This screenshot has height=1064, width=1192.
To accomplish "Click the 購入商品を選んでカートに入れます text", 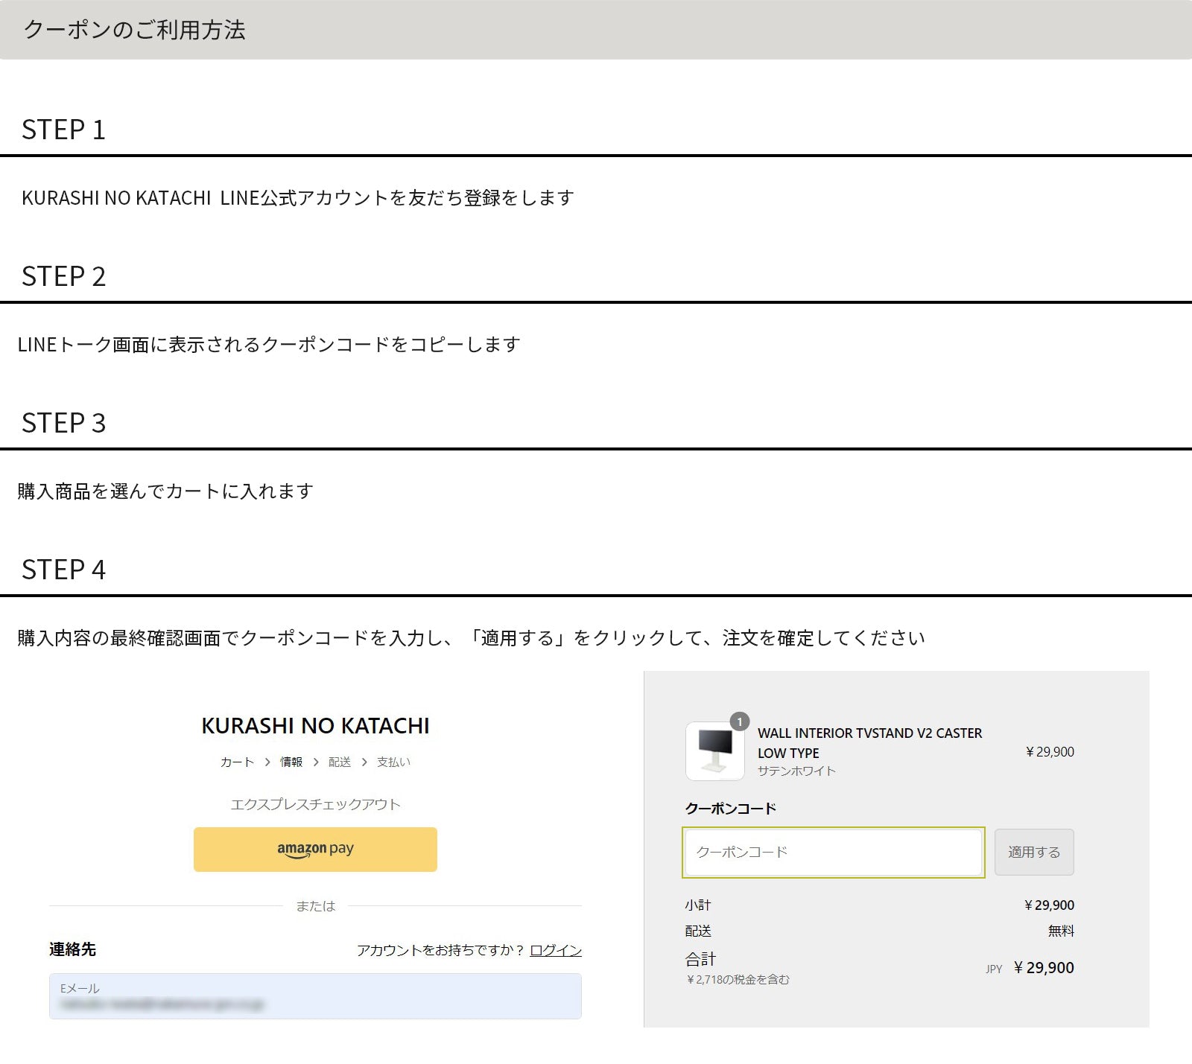I will click(x=165, y=491).
